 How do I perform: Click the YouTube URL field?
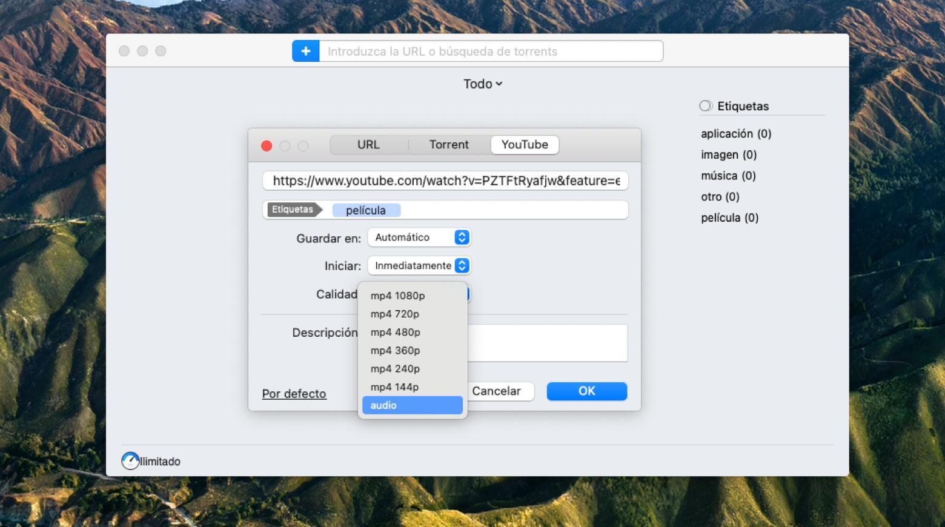click(445, 181)
